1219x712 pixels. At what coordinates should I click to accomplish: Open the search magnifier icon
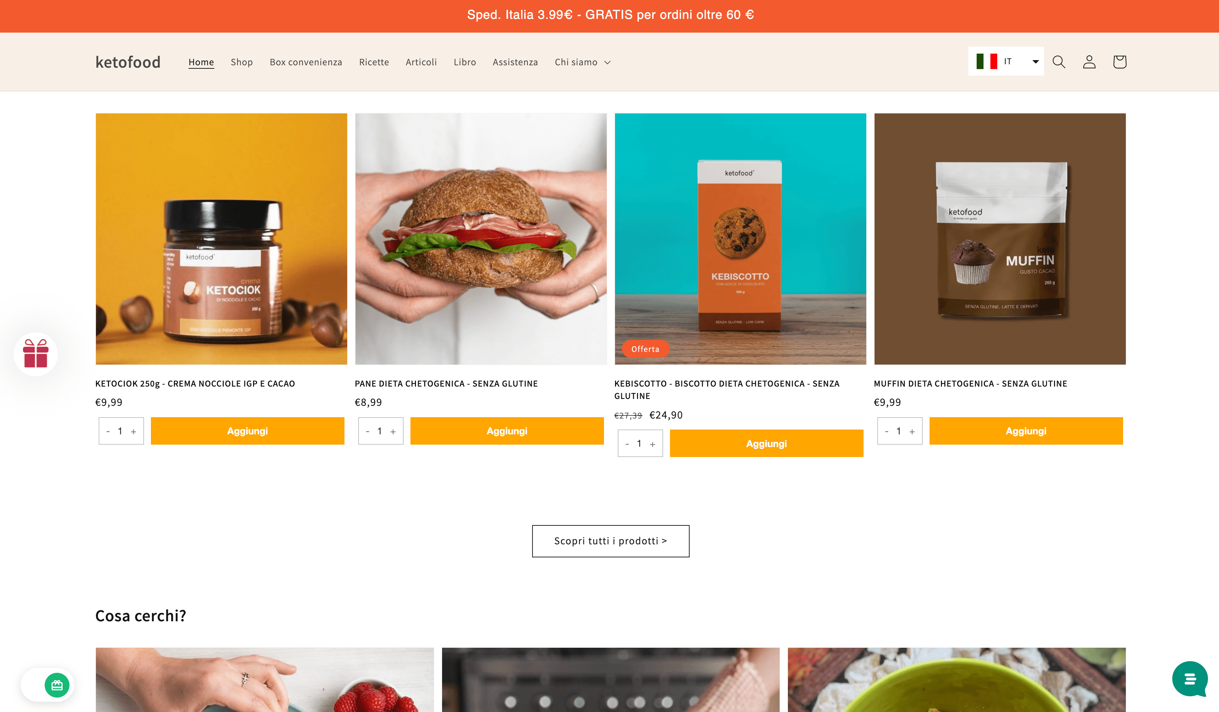click(1058, 62)
